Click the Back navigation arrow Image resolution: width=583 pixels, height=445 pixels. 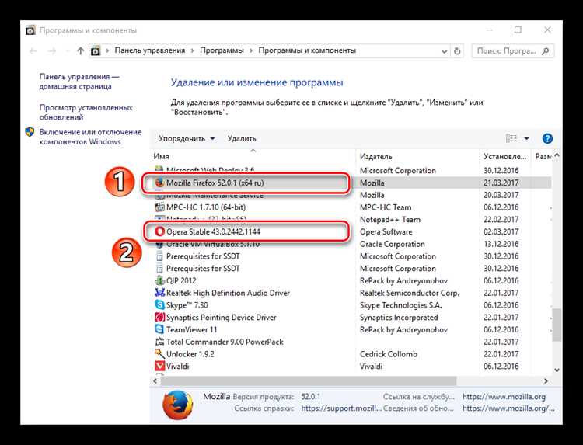click(x=32, y=50)
